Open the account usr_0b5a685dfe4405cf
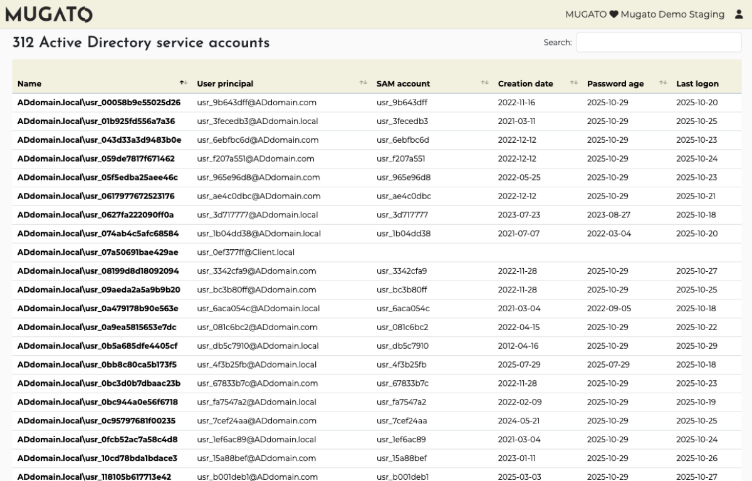This screenshot has width=752, height=481. coord(97,346)
